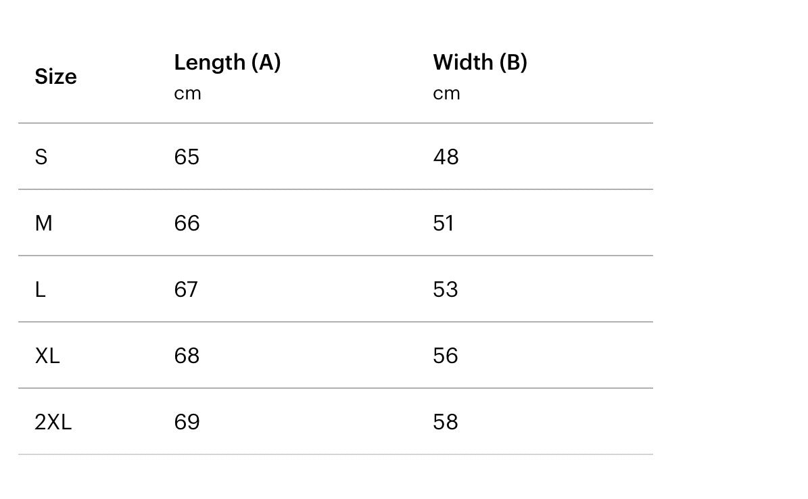Select the XL size row label
808x499 pixels.
click(47, 356)
